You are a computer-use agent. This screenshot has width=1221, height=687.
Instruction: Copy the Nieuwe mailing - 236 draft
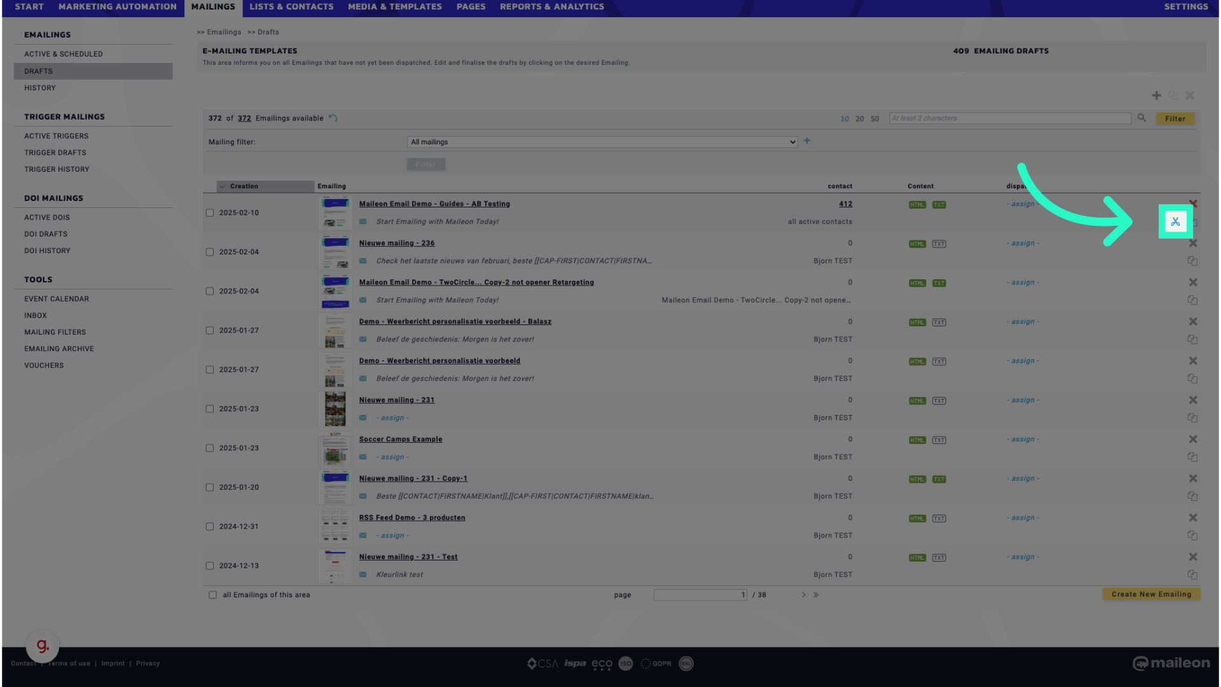pos(1192,261)
